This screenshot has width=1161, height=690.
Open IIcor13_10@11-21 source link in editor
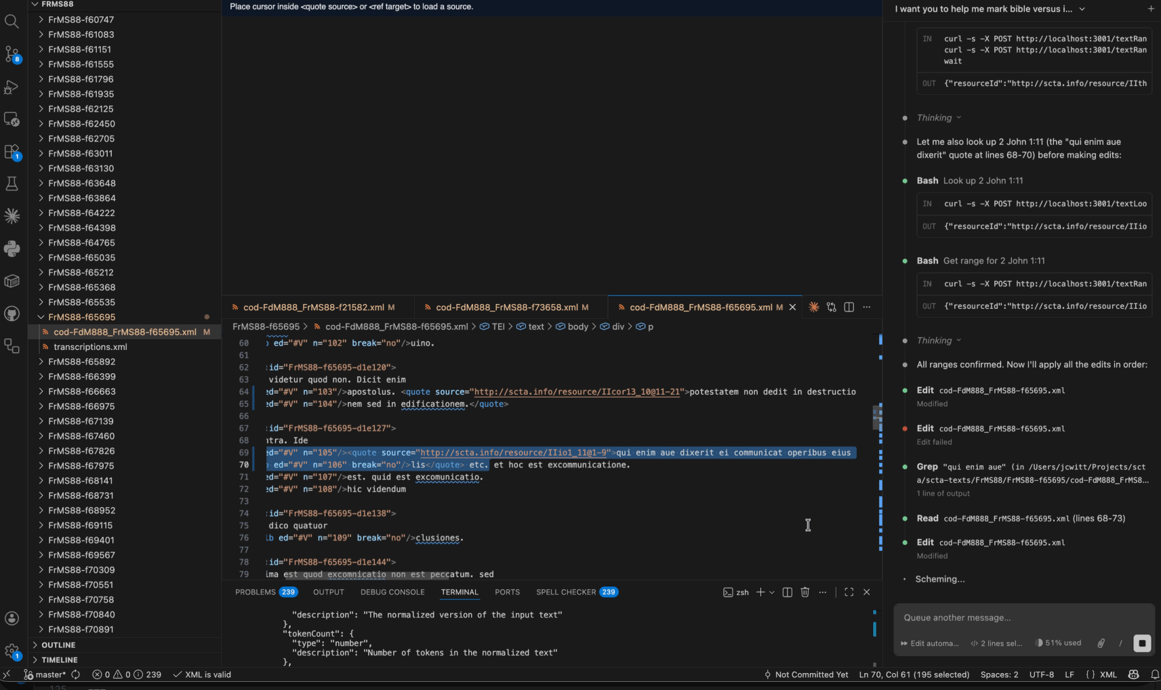point(577,392)
